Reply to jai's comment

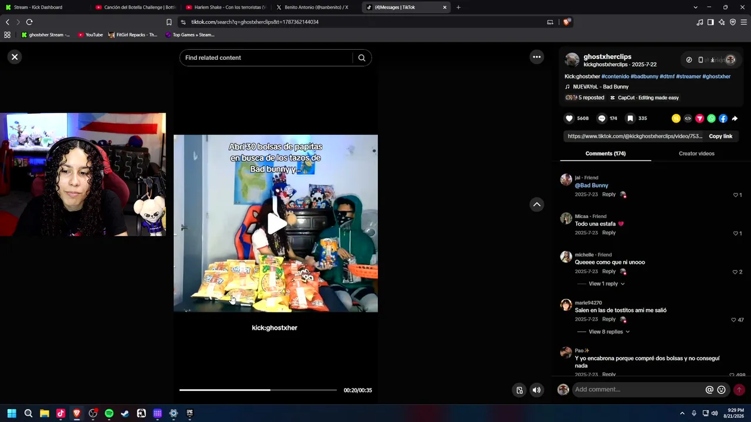[609, 195]
